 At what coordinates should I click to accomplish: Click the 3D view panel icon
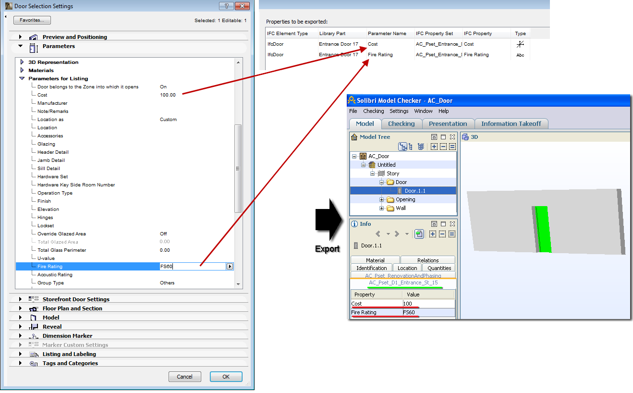point(465,137)
